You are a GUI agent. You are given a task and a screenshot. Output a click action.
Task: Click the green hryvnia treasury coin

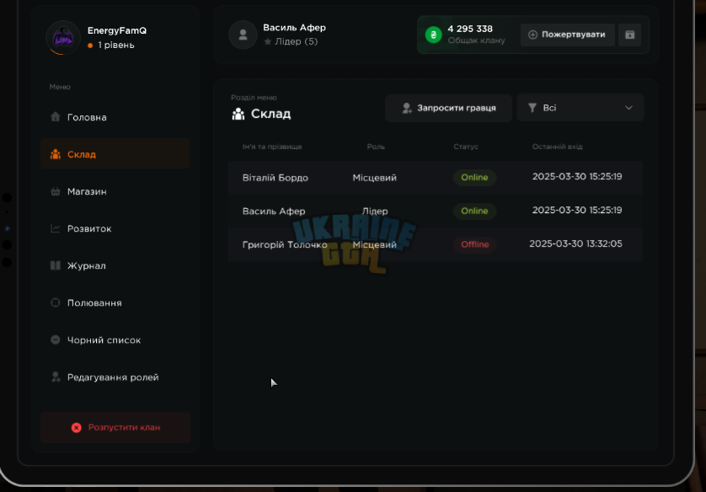[434, 35]
